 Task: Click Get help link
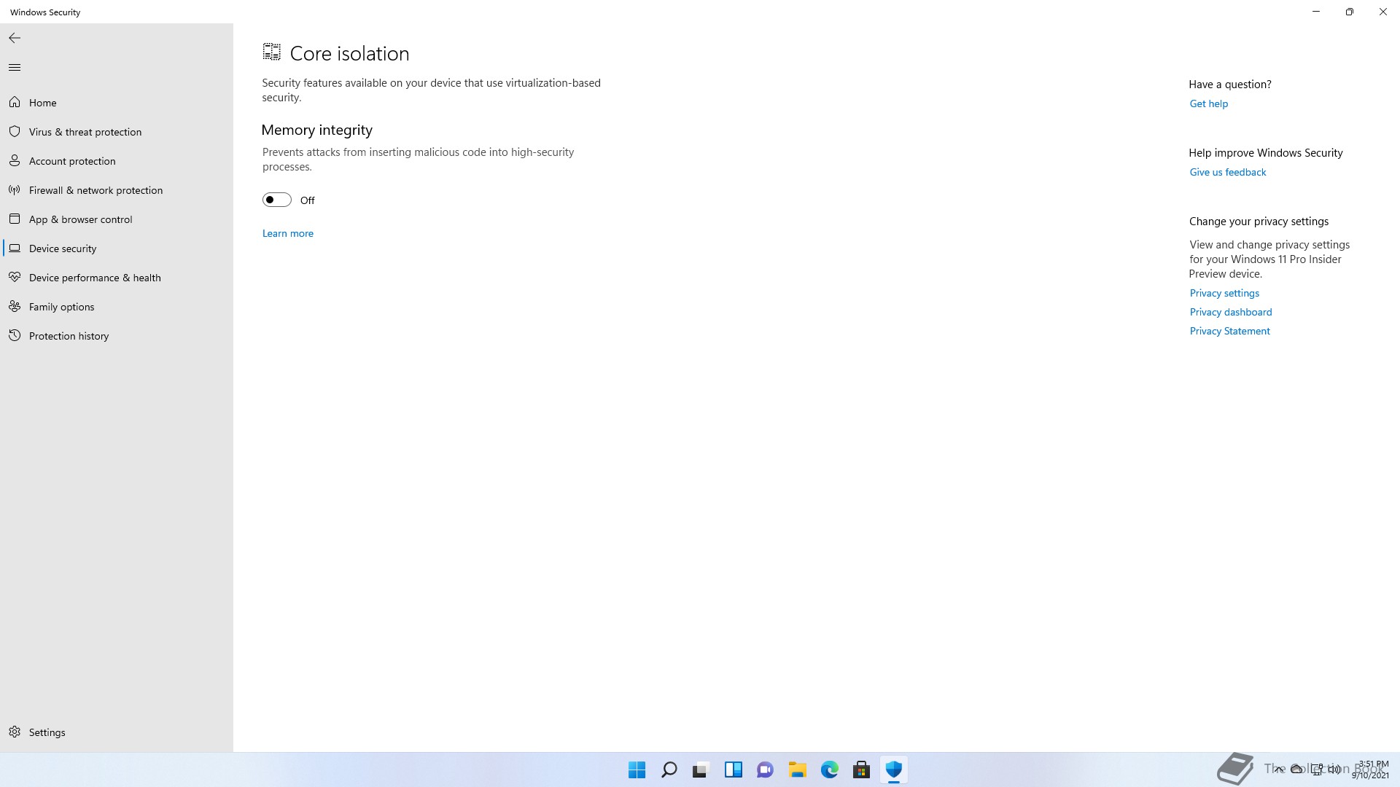click(x=1209, y=103)
